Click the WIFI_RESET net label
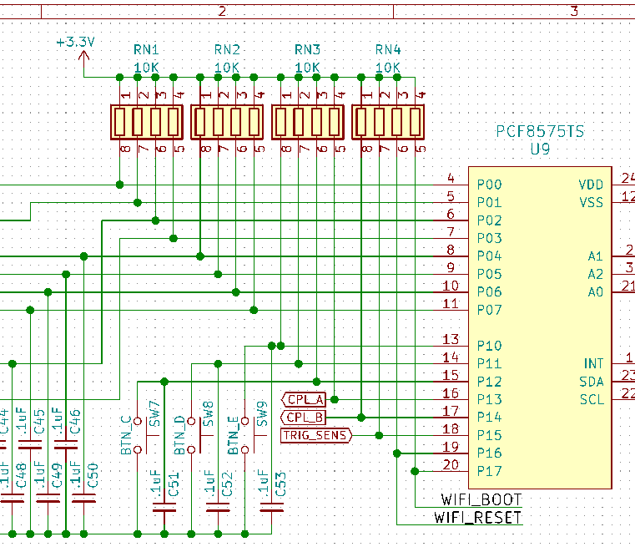This screenshot has width=635, height=547. tap(478, 518)
